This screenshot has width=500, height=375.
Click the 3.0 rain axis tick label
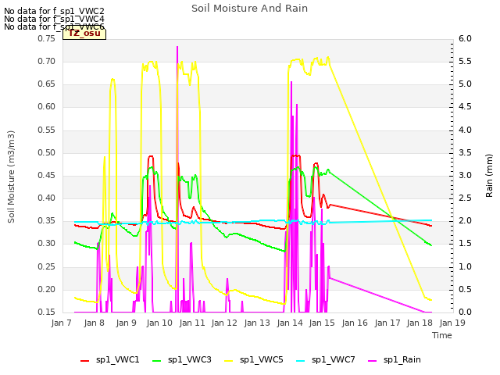[x=466, y=175]
